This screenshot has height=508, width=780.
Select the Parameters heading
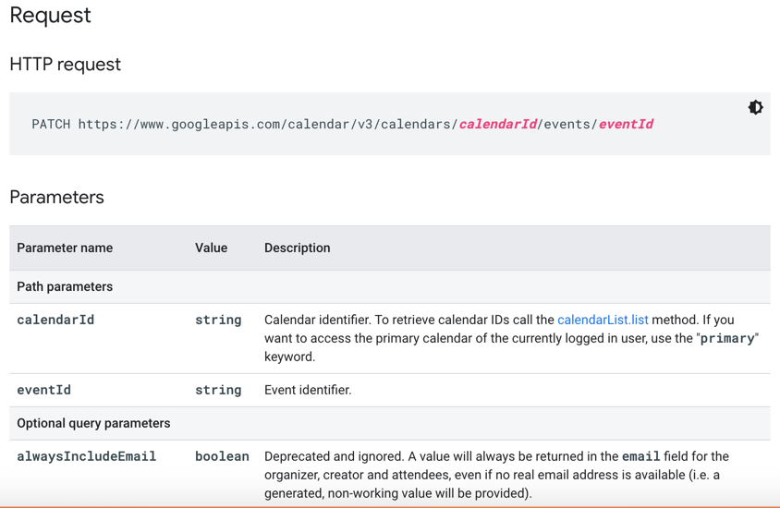click(x=56, y=198)
